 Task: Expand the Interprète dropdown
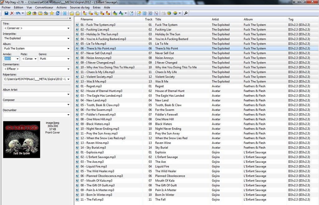coord(68,38)
